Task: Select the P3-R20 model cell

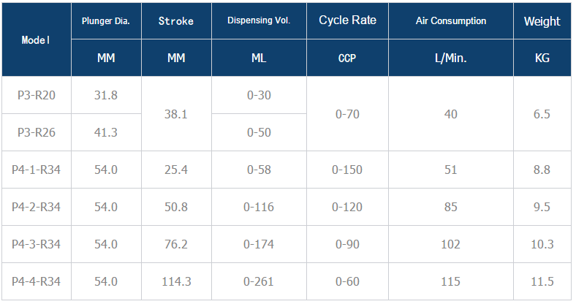Action: (x=36, y=95)
